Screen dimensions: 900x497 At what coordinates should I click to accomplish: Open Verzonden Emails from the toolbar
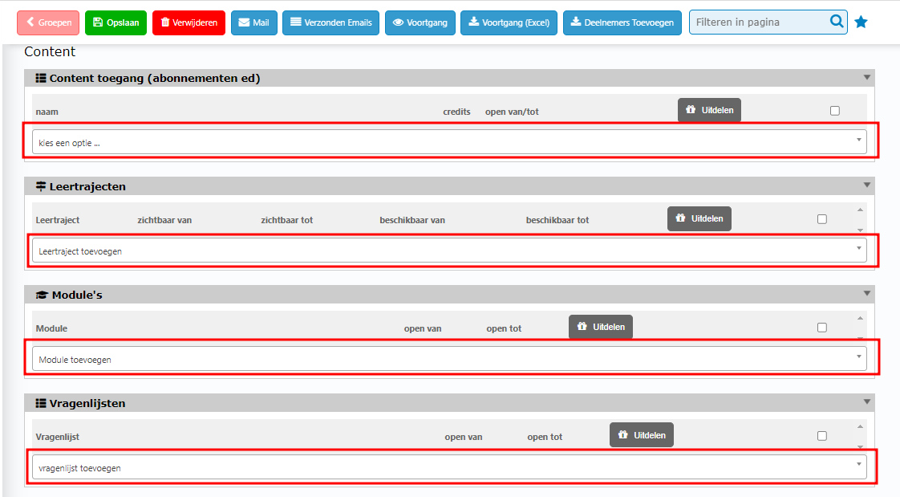point(330,22)
